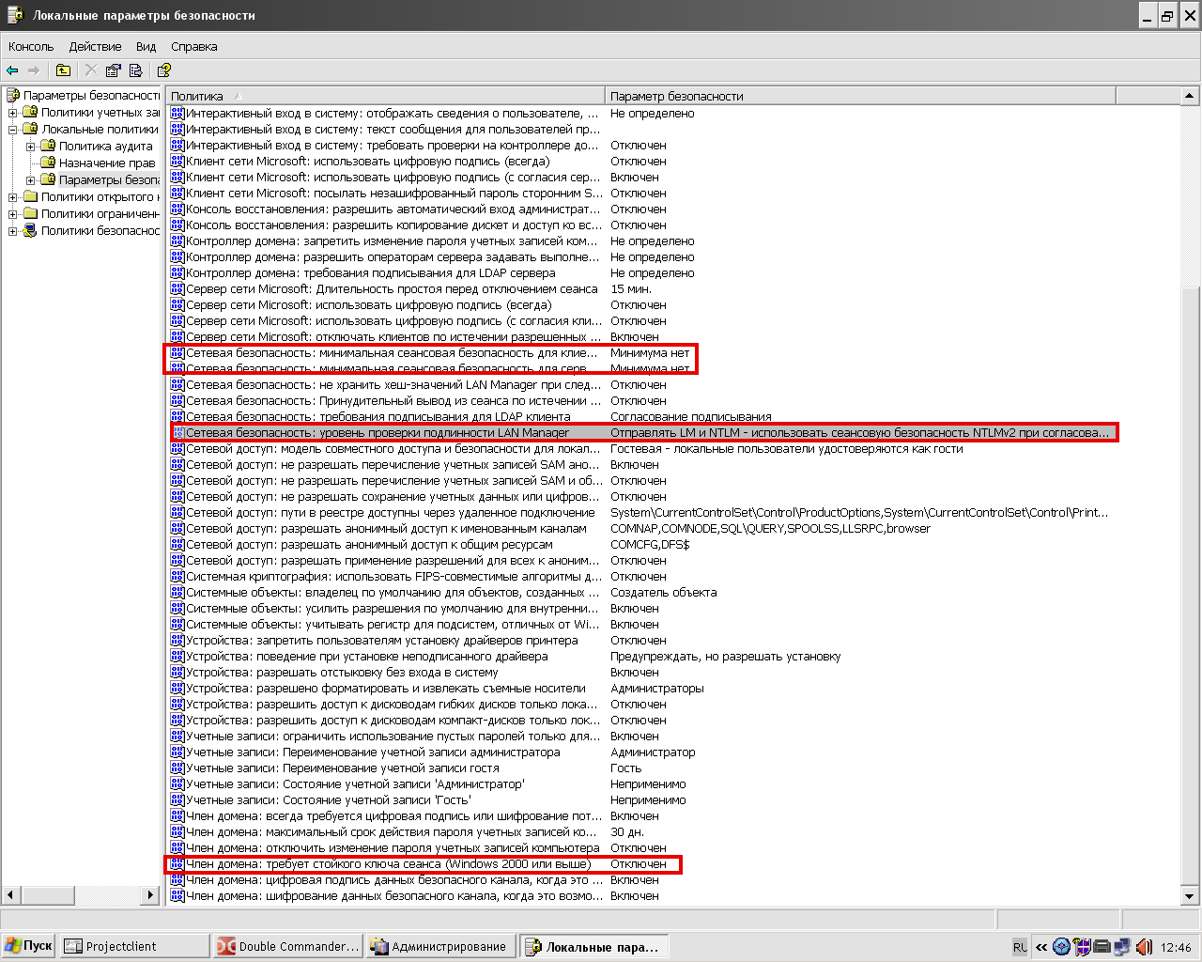Click the Up One Level folder icon
The width and height of the screenshot is (1202, 962).
[63, 70]
